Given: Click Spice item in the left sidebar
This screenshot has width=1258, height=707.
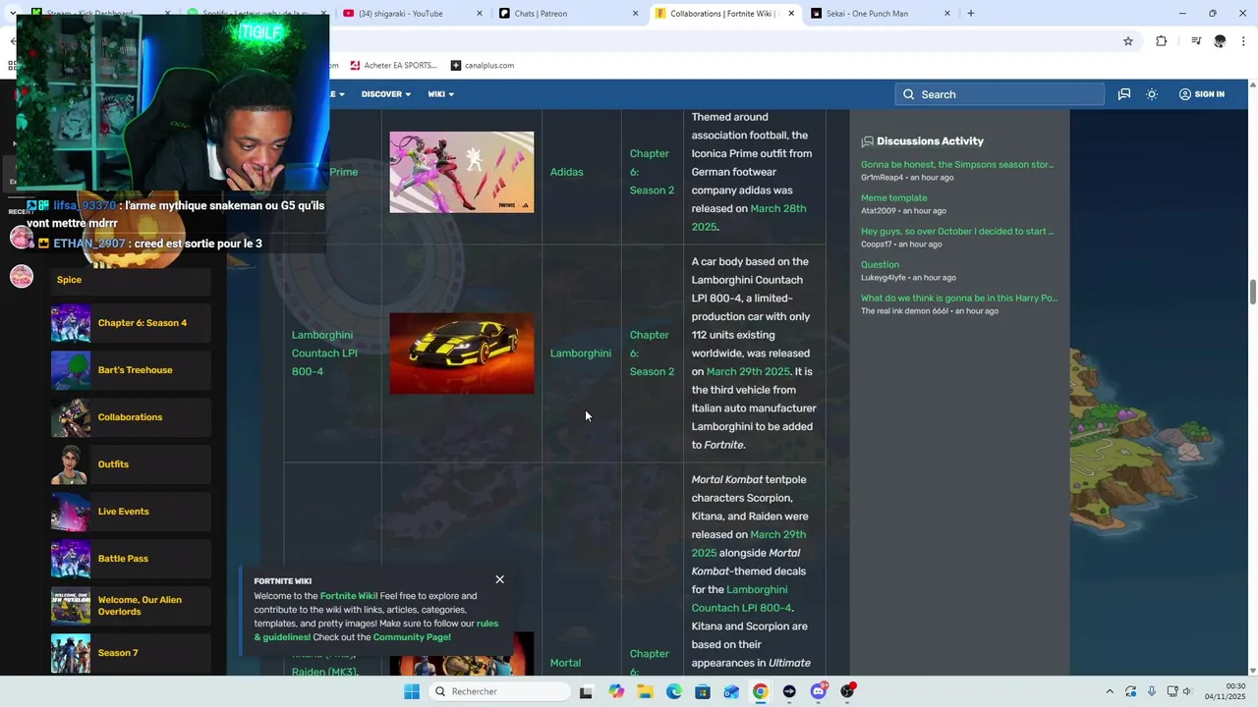Looking at the screenshot, I should click(x=131, y=280).
